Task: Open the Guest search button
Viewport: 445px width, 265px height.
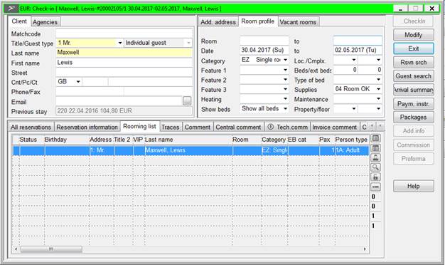Action: point(414,76)
